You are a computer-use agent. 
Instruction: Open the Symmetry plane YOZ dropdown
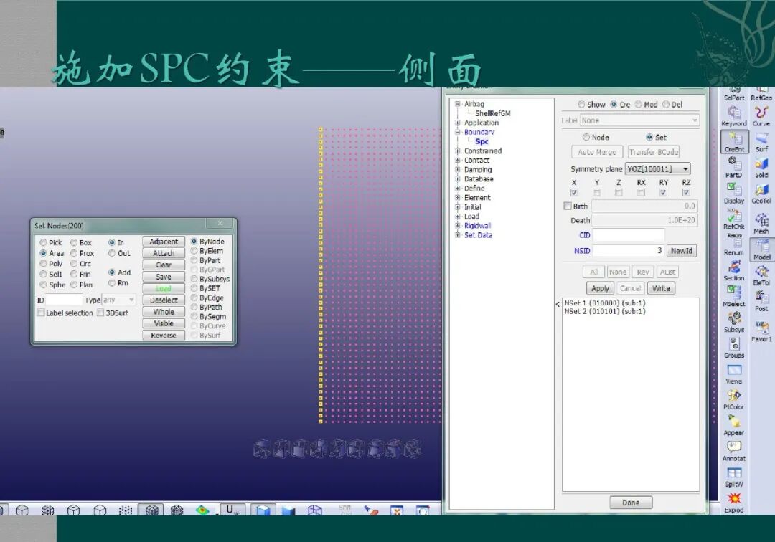[657, 168]
